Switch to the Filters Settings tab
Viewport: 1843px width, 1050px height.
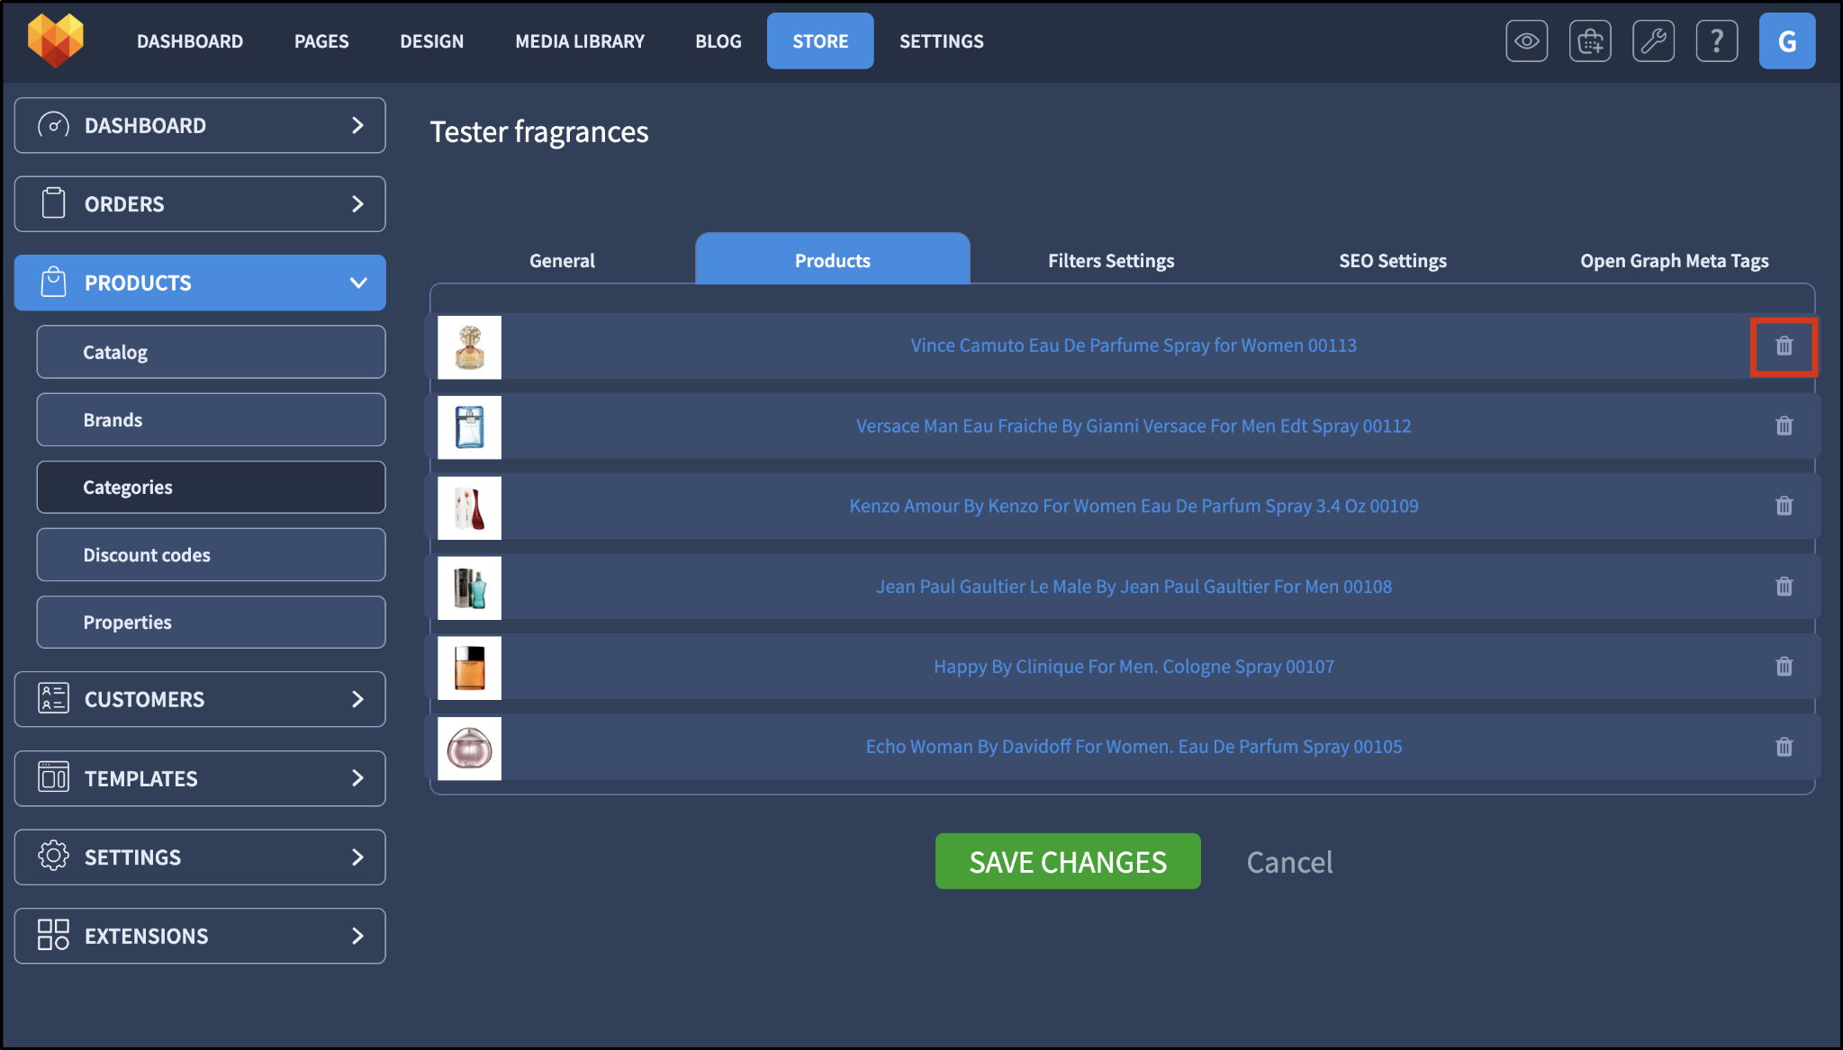click(1111, 261)
